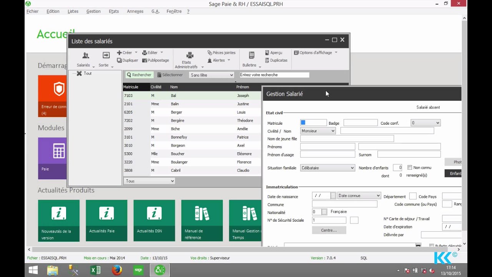Expand the Alertes dropdown arrow
Screen dimensions: 492x277
(229, 60)
